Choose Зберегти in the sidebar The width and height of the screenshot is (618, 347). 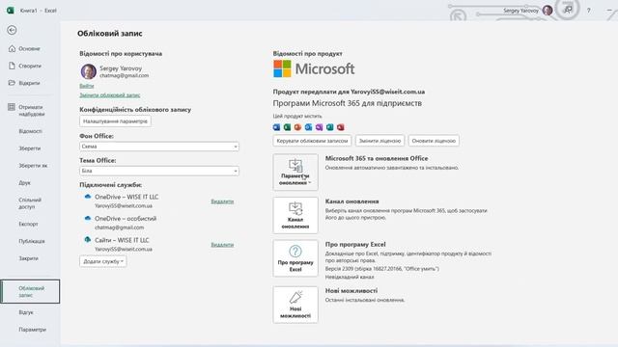(x=30, y=148)
